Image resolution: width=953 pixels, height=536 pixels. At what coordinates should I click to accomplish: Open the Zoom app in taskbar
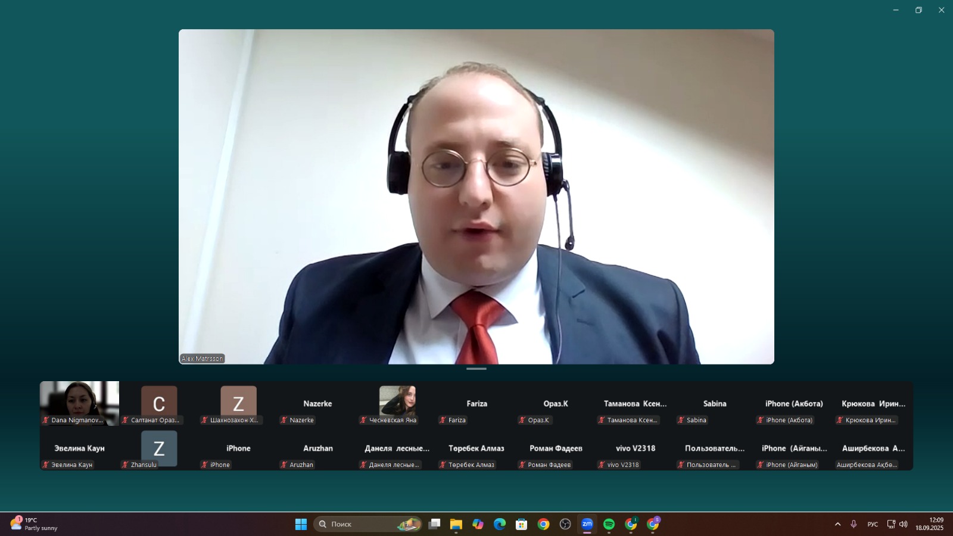tap(587, 524)
